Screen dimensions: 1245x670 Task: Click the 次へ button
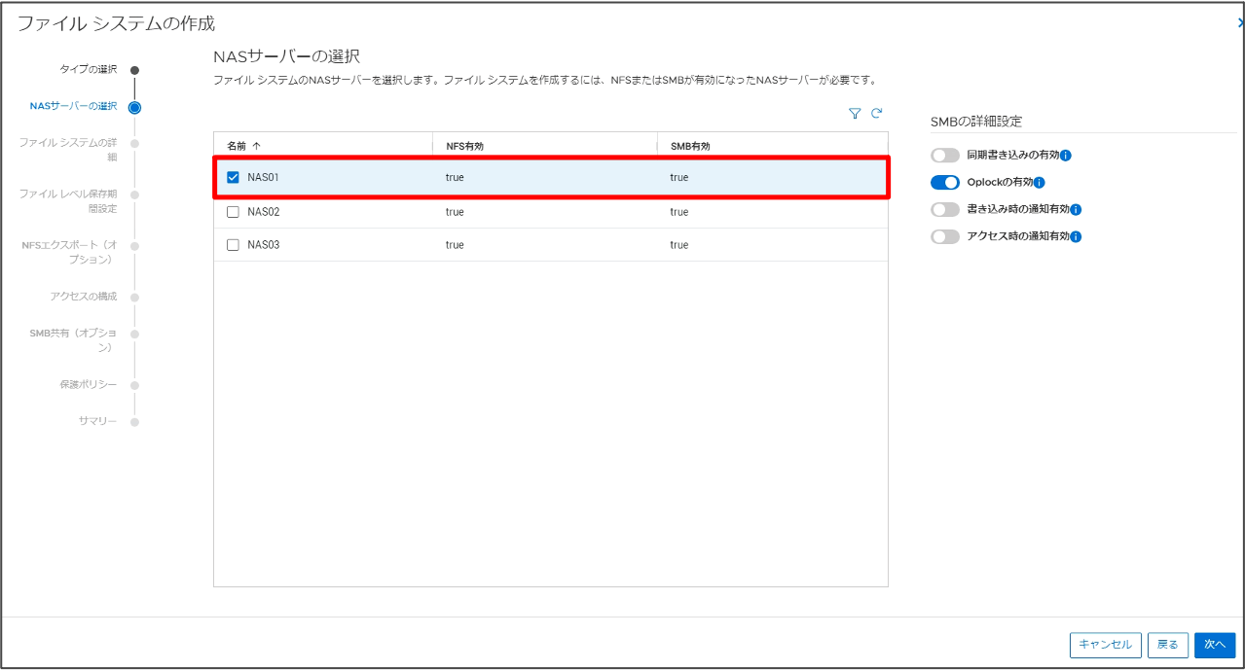1214,645
